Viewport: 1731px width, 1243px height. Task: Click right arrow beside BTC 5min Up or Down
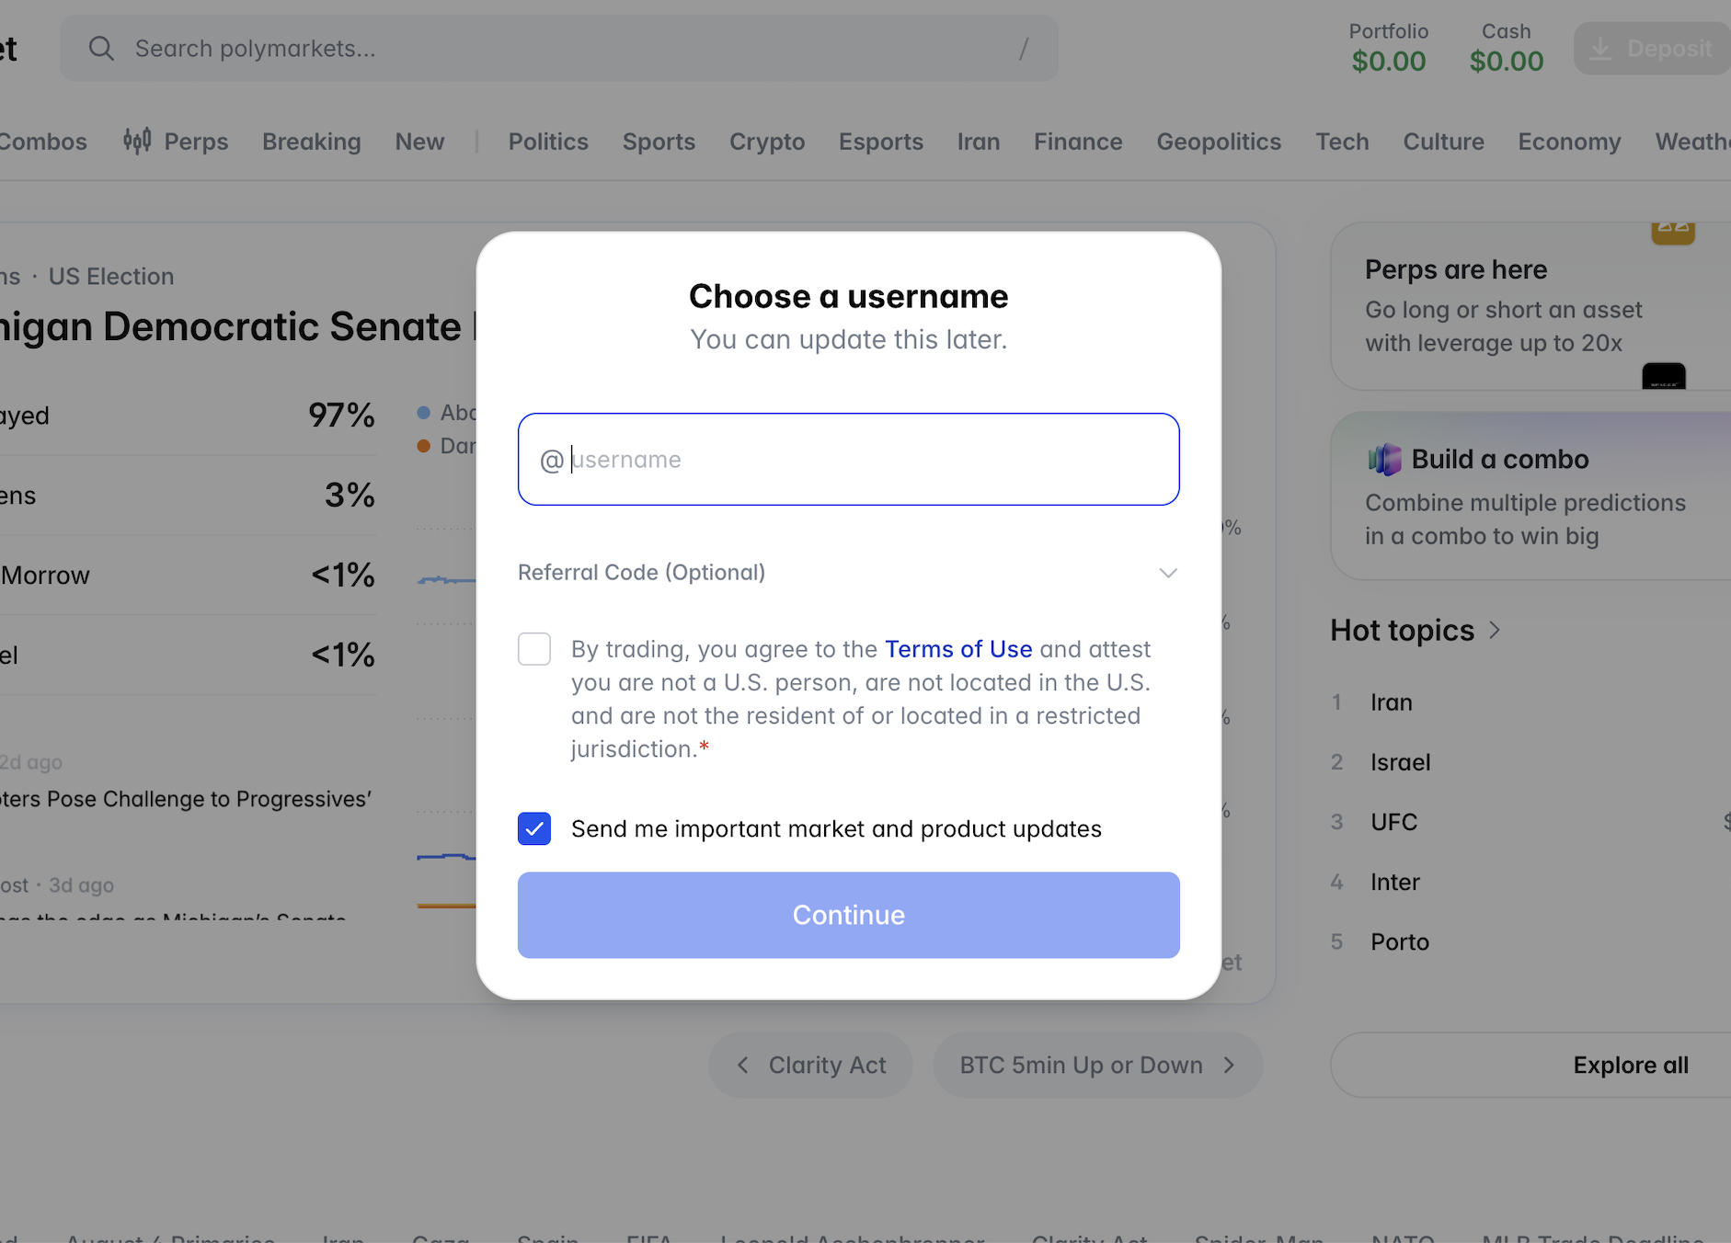(1229, 1065)
